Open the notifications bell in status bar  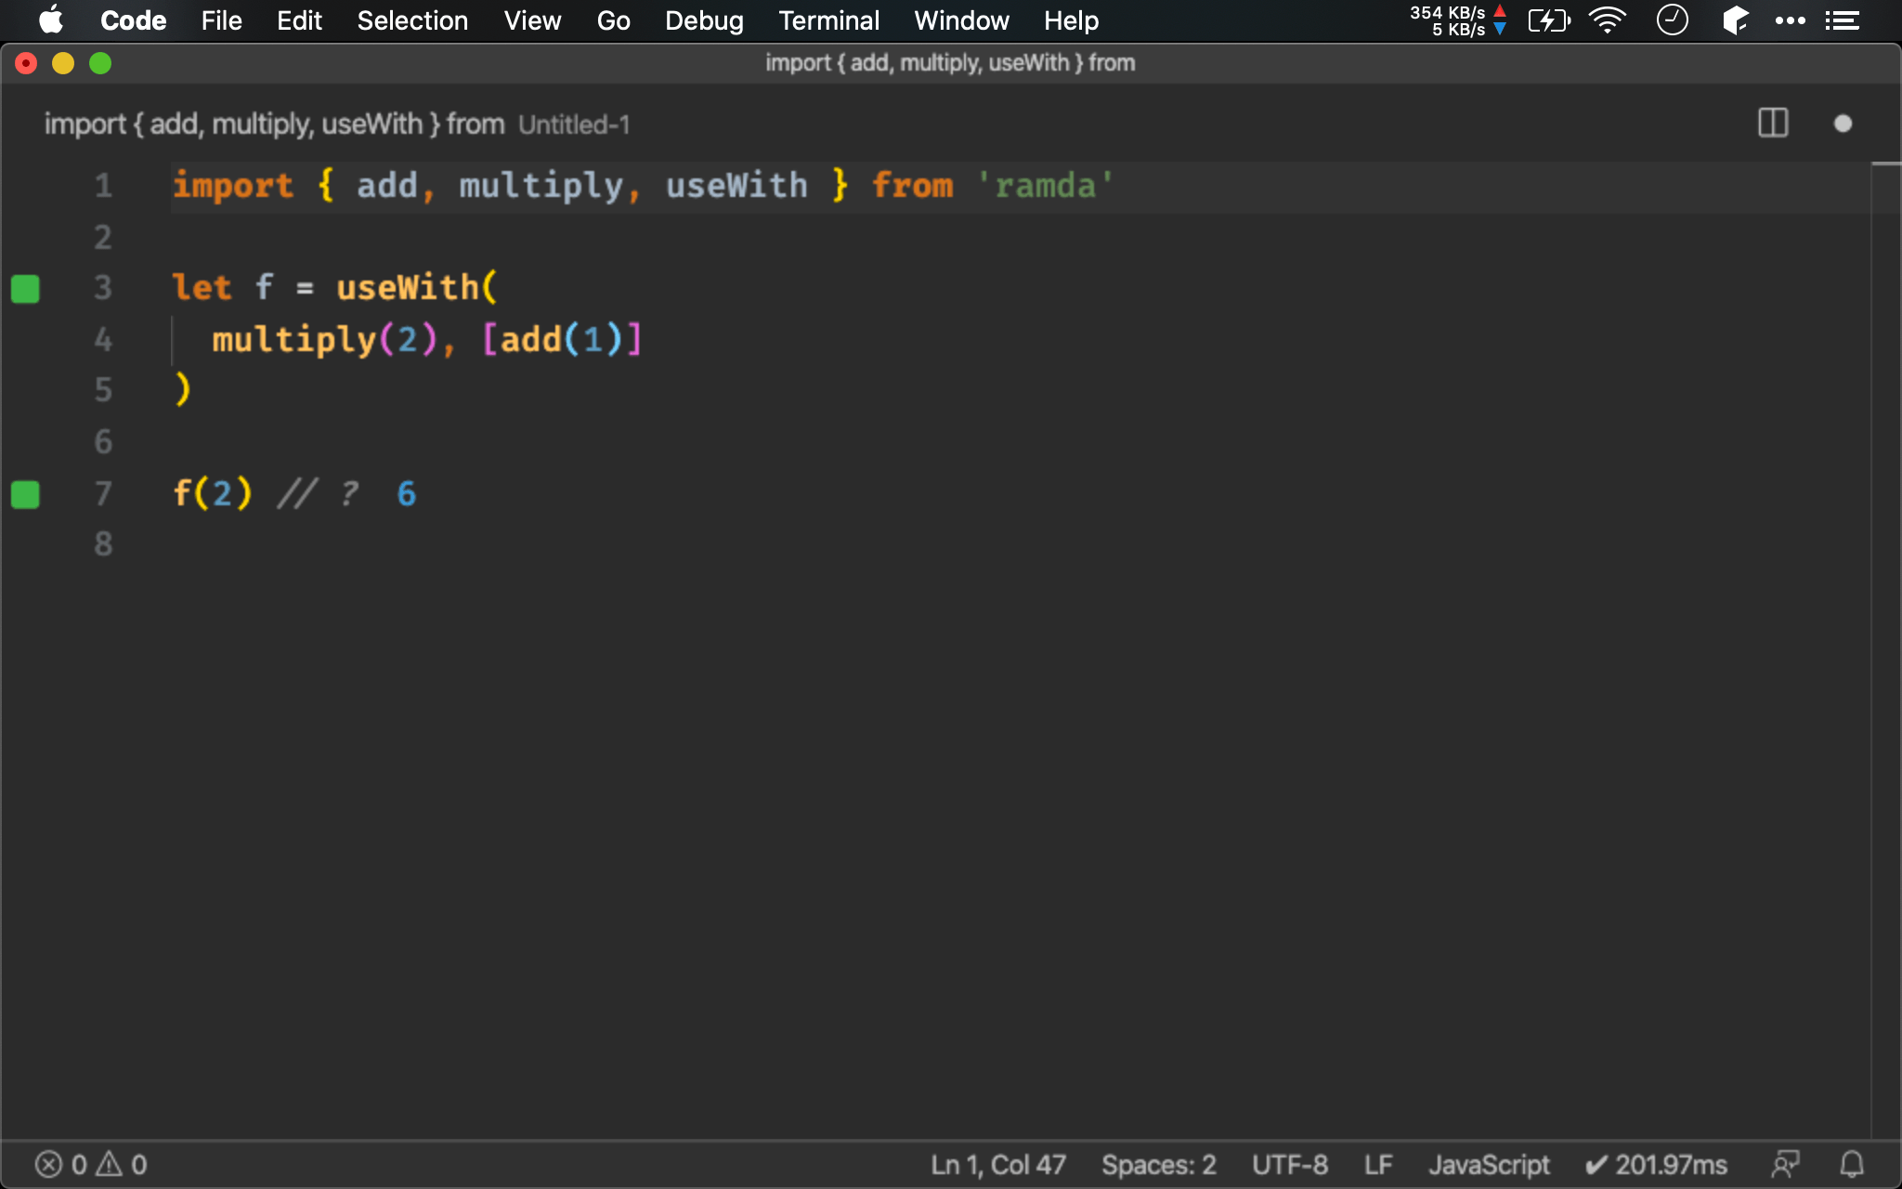coord(1852,1164)
